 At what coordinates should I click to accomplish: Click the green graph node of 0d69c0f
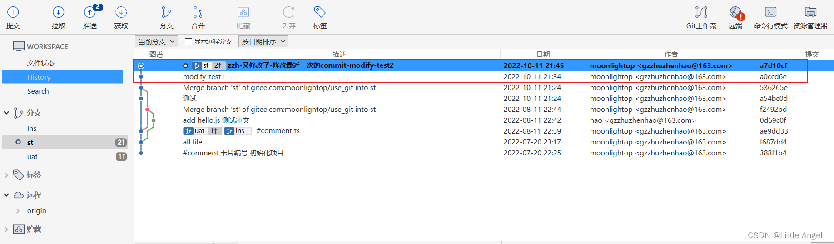(154, 120)
